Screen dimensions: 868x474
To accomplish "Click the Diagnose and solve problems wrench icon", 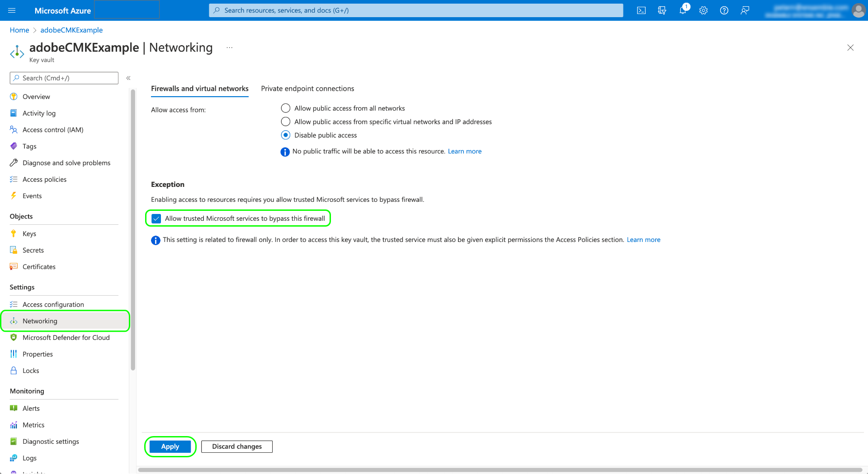I will pyautogui.click(x=14, y=163).
